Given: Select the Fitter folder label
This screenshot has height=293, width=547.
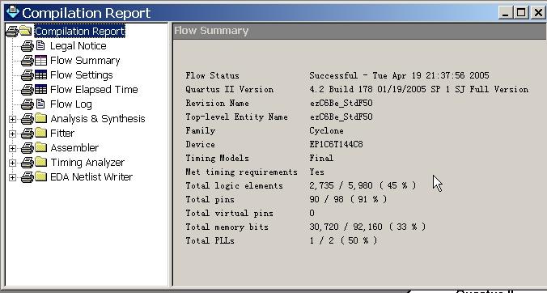Looking at the screenshot, I should click(x=62, y=134).
